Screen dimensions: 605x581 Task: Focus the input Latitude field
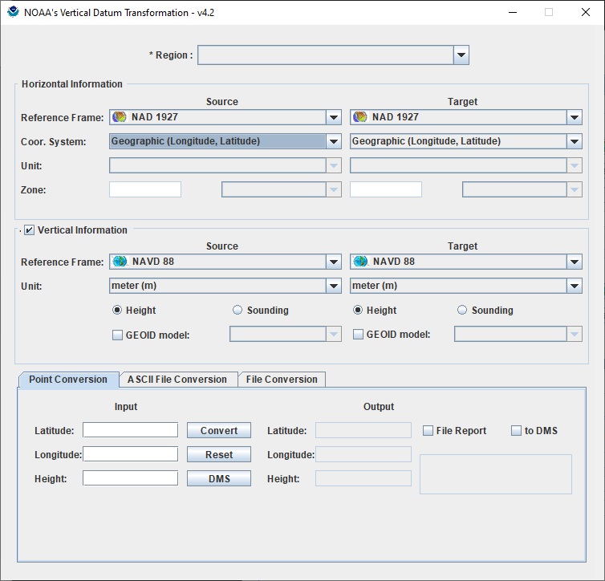click(131, 430)
